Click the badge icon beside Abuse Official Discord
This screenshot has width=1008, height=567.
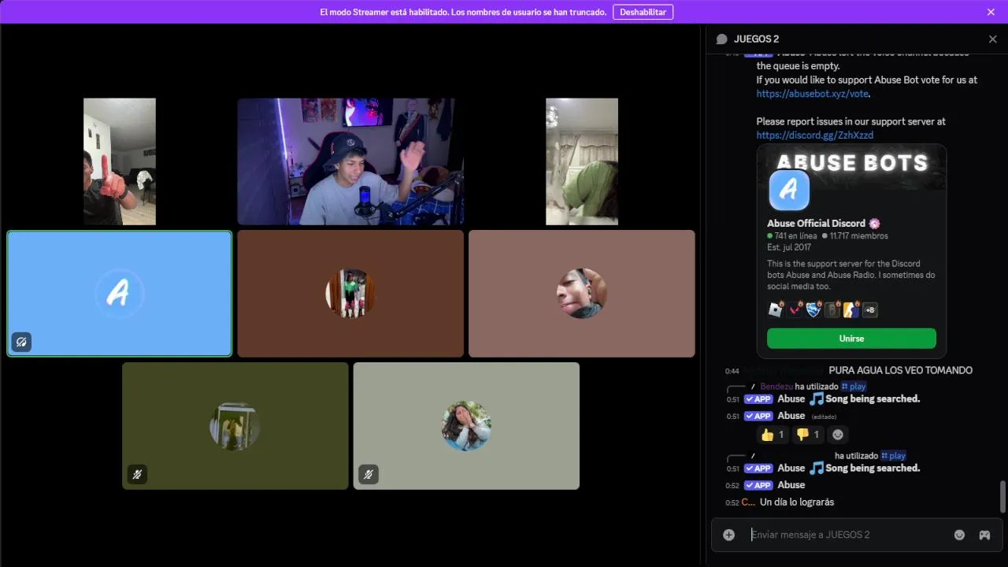coord(874,224)
